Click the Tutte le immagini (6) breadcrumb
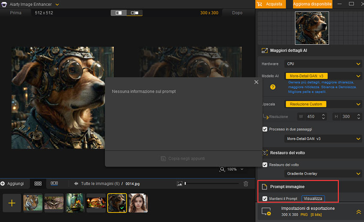 pos(100,184)
